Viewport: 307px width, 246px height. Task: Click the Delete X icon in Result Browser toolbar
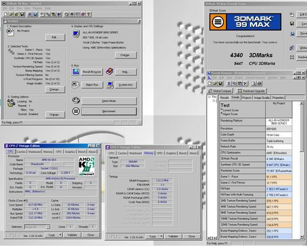pyautogui.click(x=246, y=83)
